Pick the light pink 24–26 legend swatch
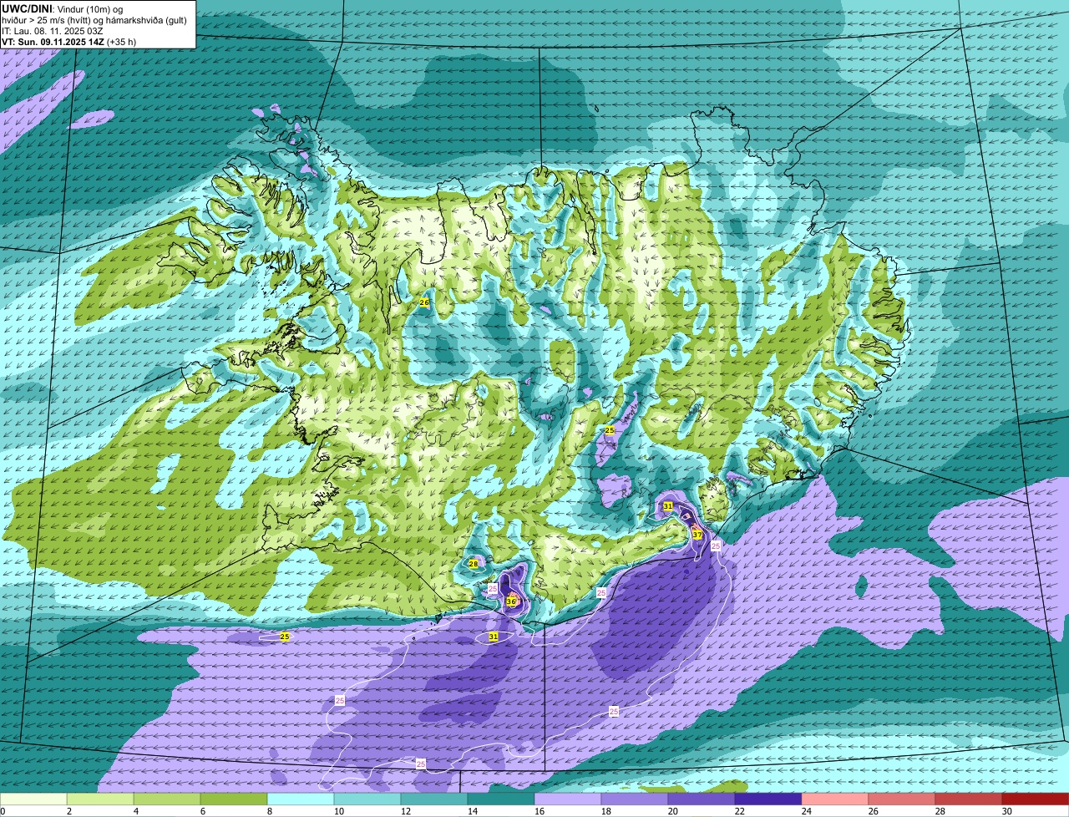1069x817 pixels. coord(835,799)
